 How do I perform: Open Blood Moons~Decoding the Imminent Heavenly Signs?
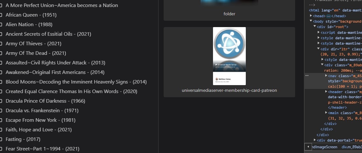click(76, 82)
